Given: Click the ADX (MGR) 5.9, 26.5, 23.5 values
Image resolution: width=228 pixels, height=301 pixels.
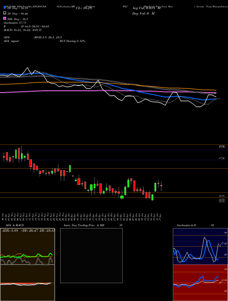Looking at the screenshot, I should pyautogui.click(x=47, y=37).
